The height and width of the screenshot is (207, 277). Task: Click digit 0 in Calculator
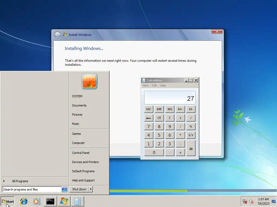(x=154, y=153)
